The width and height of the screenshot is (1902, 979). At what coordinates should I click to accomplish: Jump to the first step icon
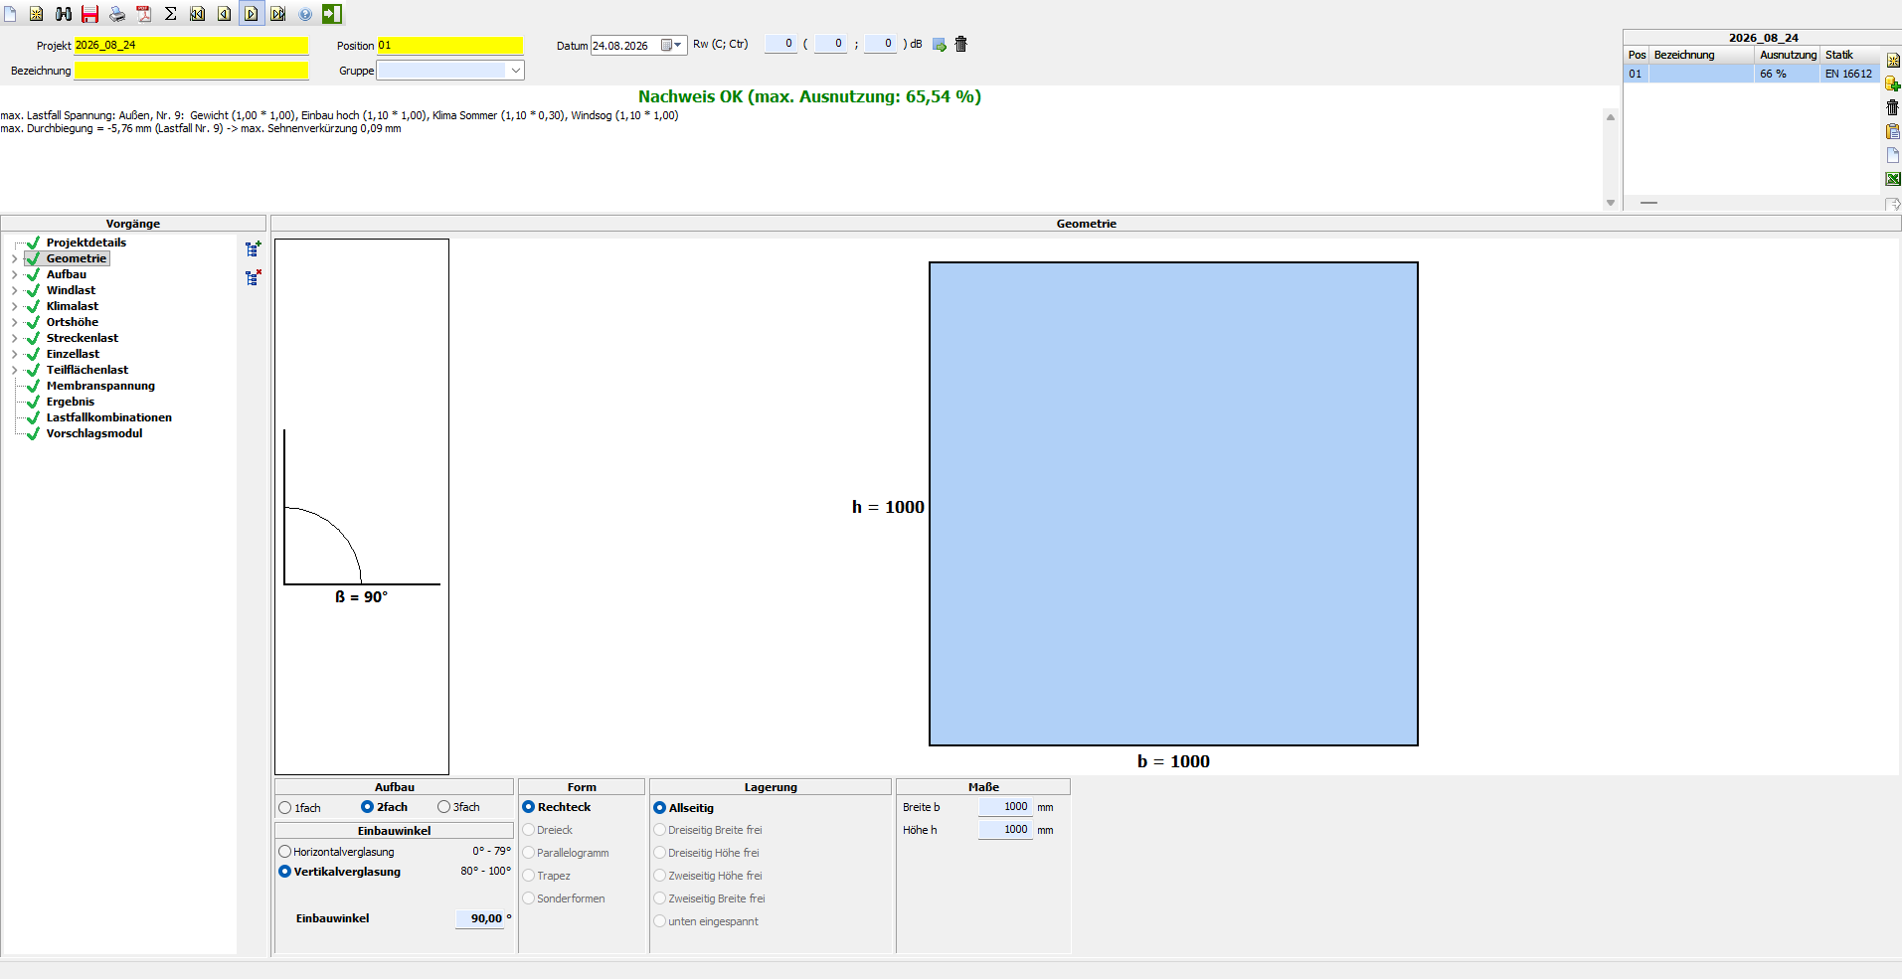pos(198,14)
